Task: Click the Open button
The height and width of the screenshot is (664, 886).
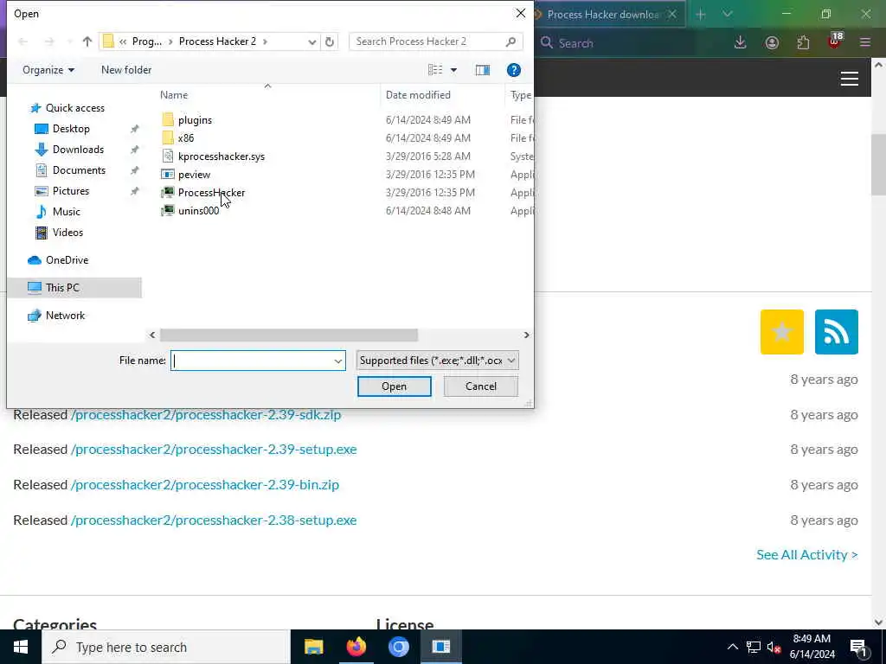Action: (x=394, y=386)
